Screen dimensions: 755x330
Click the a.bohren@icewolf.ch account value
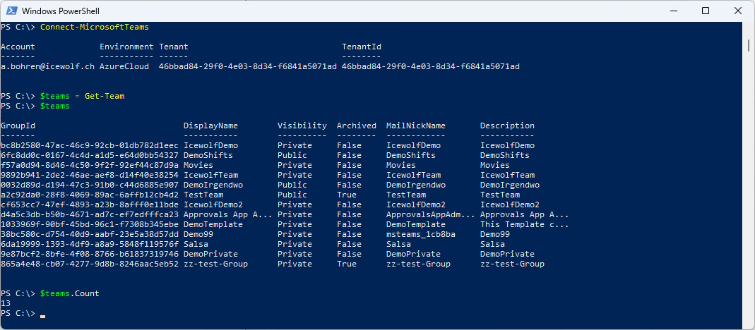(x=47, y=66)
